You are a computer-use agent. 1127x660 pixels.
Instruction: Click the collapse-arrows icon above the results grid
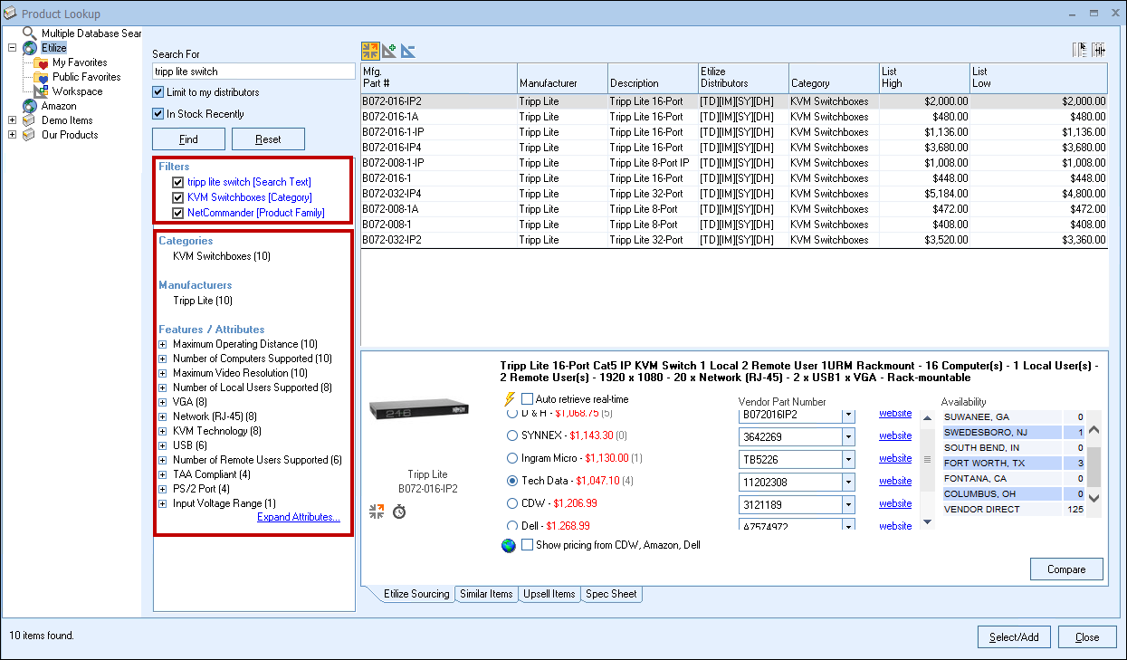(370, 51)
